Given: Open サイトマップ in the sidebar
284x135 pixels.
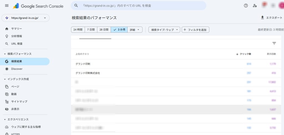Looking at the screenshot, I should [19, 102].
